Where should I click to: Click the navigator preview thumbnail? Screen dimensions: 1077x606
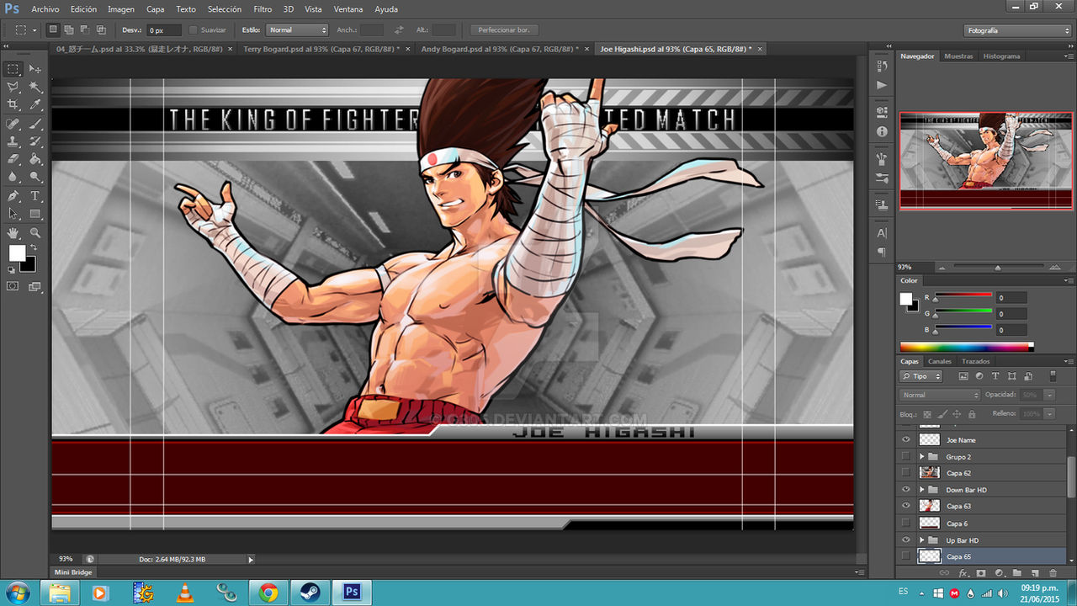coord(986,161)
